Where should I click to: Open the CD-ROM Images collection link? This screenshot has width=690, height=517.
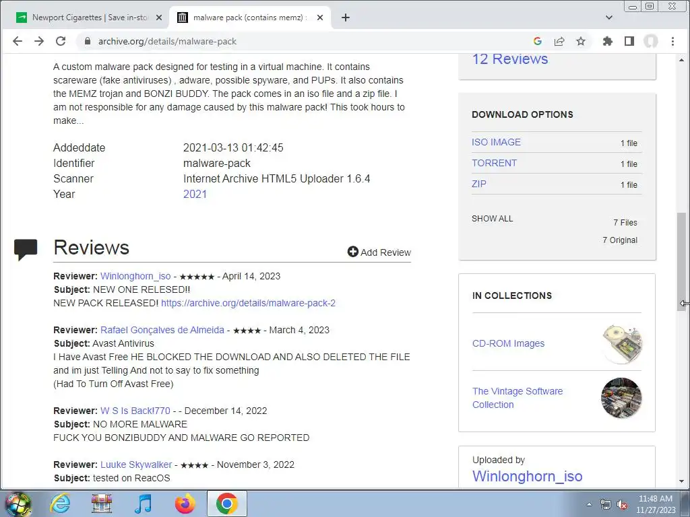508,343
